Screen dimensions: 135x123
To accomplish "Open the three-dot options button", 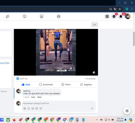I will click(94, 25).
